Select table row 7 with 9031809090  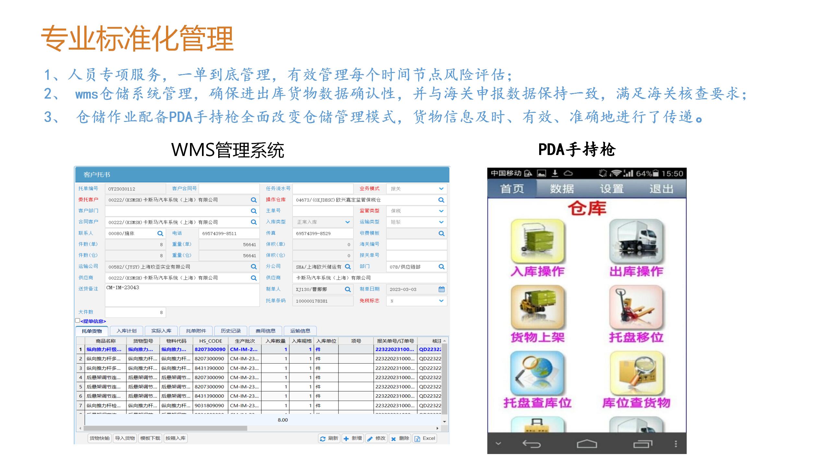[x=259, y=405]
